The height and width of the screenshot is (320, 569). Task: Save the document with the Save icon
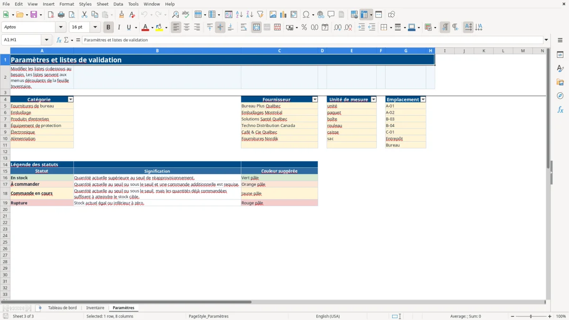point(34,15)
